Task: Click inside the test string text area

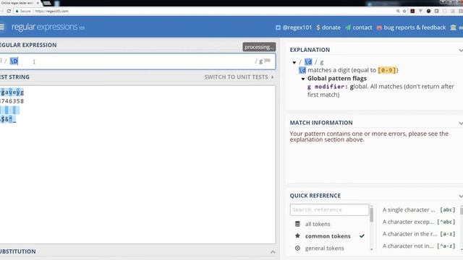Action: [x=137, y=165]
